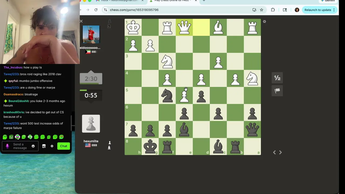345x194 pixels.
Task: Pick the black bishop on c8
Action: [218, 146]
